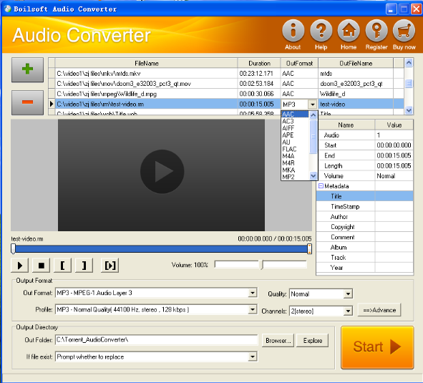Viewport: 423px width, 383px height.
Task: Choose M4A in the format list
Action: click(x=295, y=156)
